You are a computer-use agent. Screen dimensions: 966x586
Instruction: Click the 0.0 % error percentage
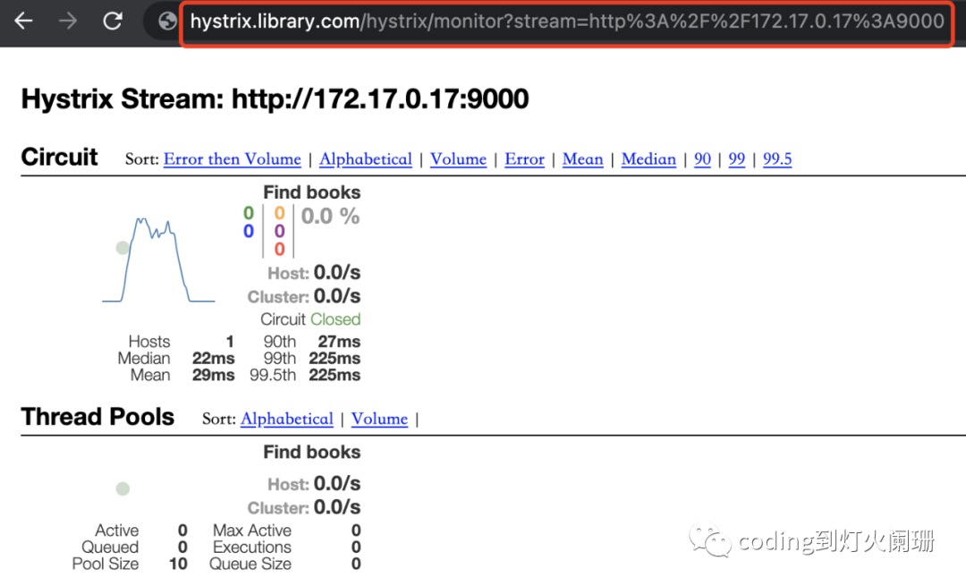(330, 217)
